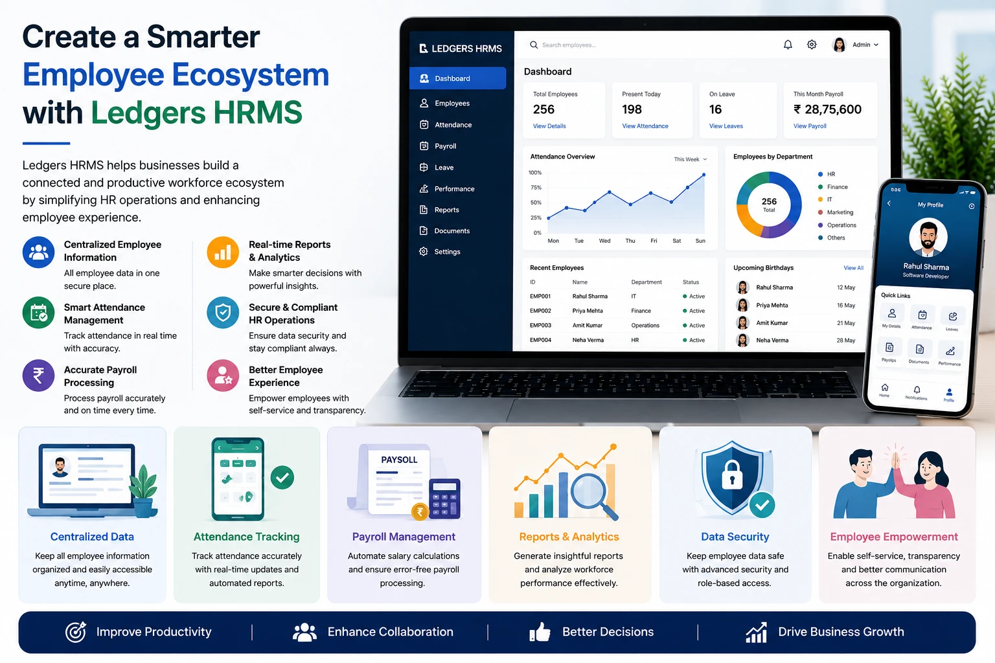This screenshot has width=995, height=663.
Task: Go back using the phone's back chevron
Action: click(889, 203)
